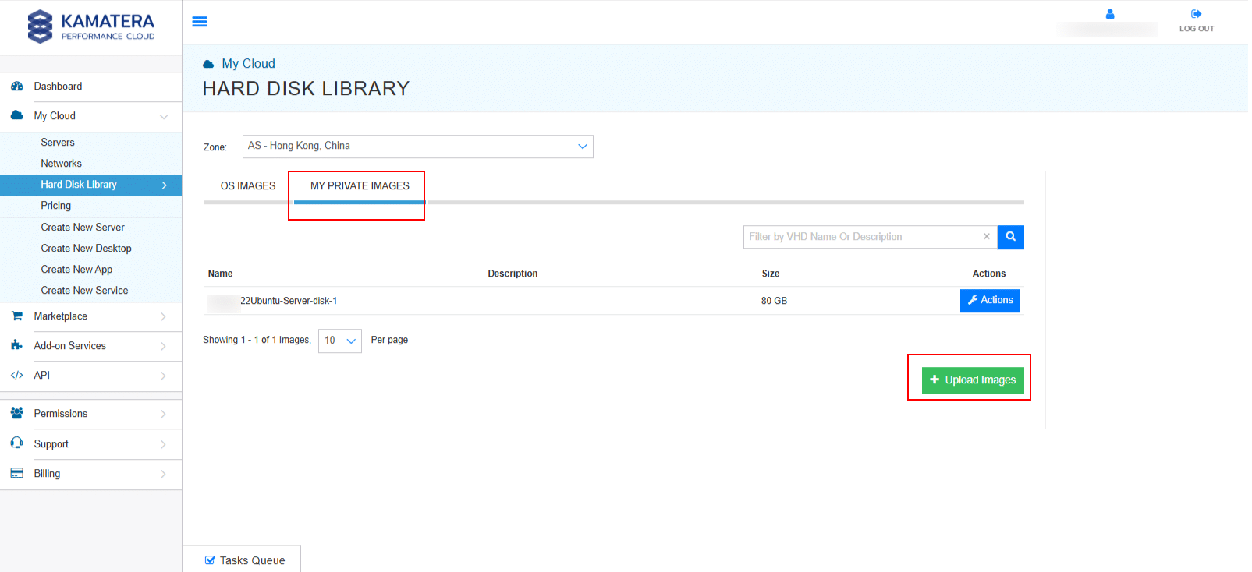Click the Hard Disk Library arrow chevron

[x=164, y=185]
